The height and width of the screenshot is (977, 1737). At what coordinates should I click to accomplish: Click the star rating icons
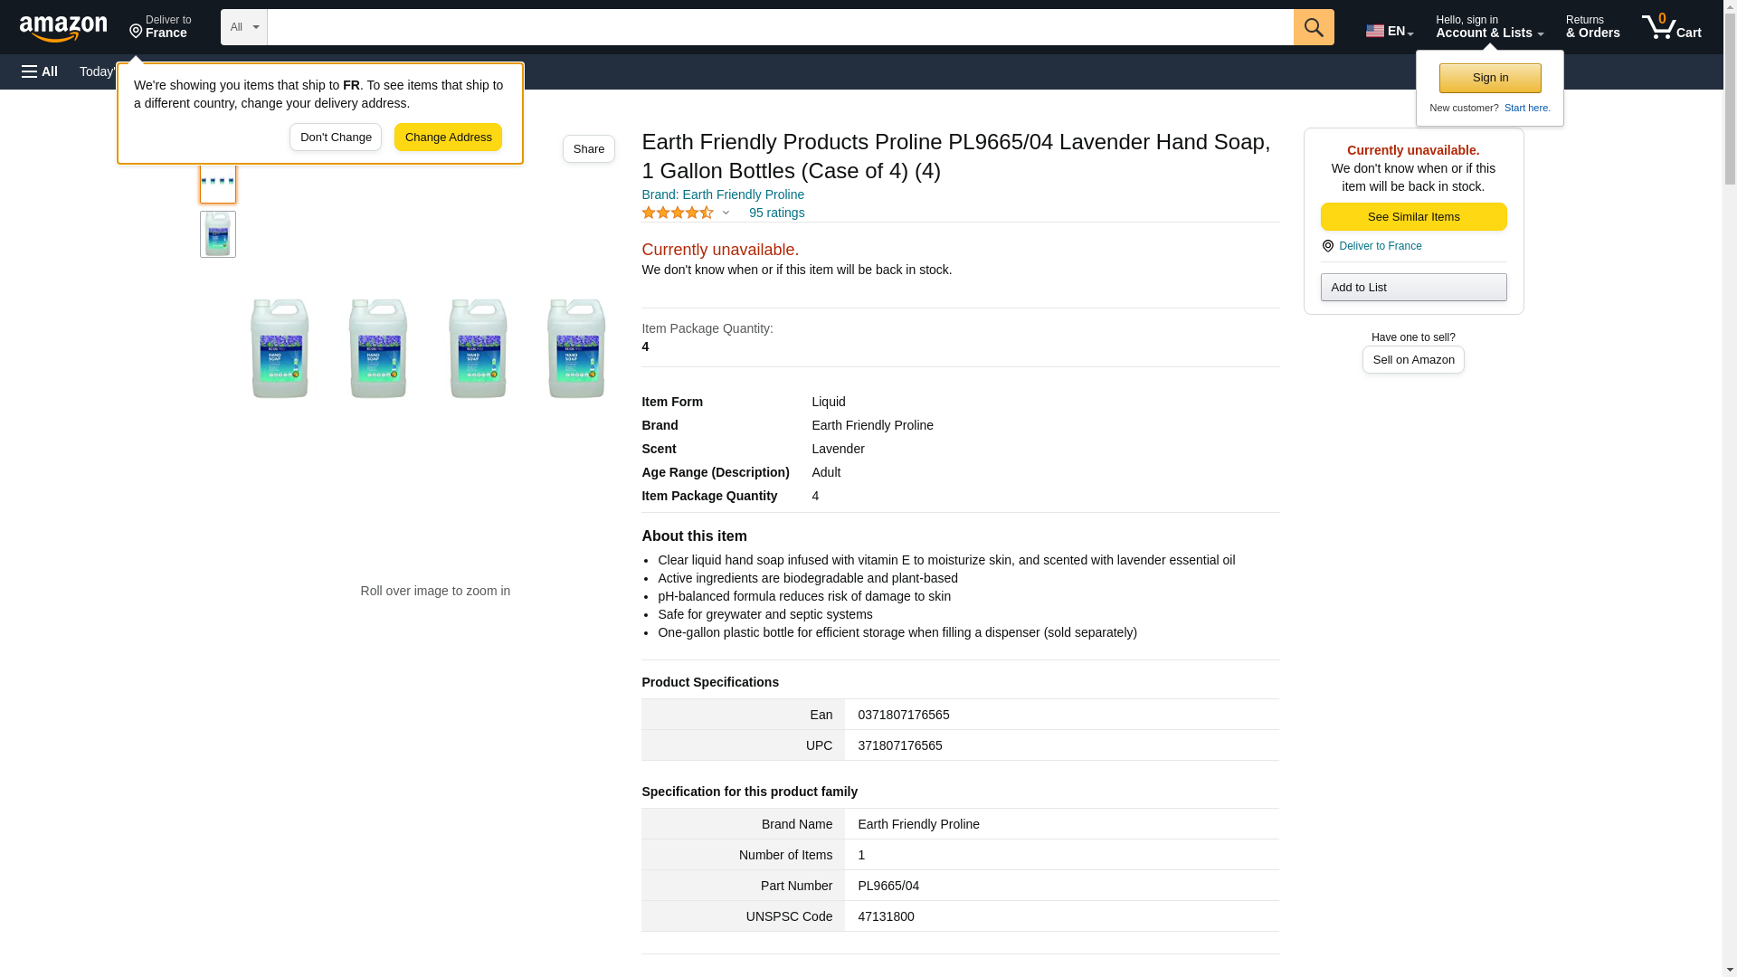[677, 213]
